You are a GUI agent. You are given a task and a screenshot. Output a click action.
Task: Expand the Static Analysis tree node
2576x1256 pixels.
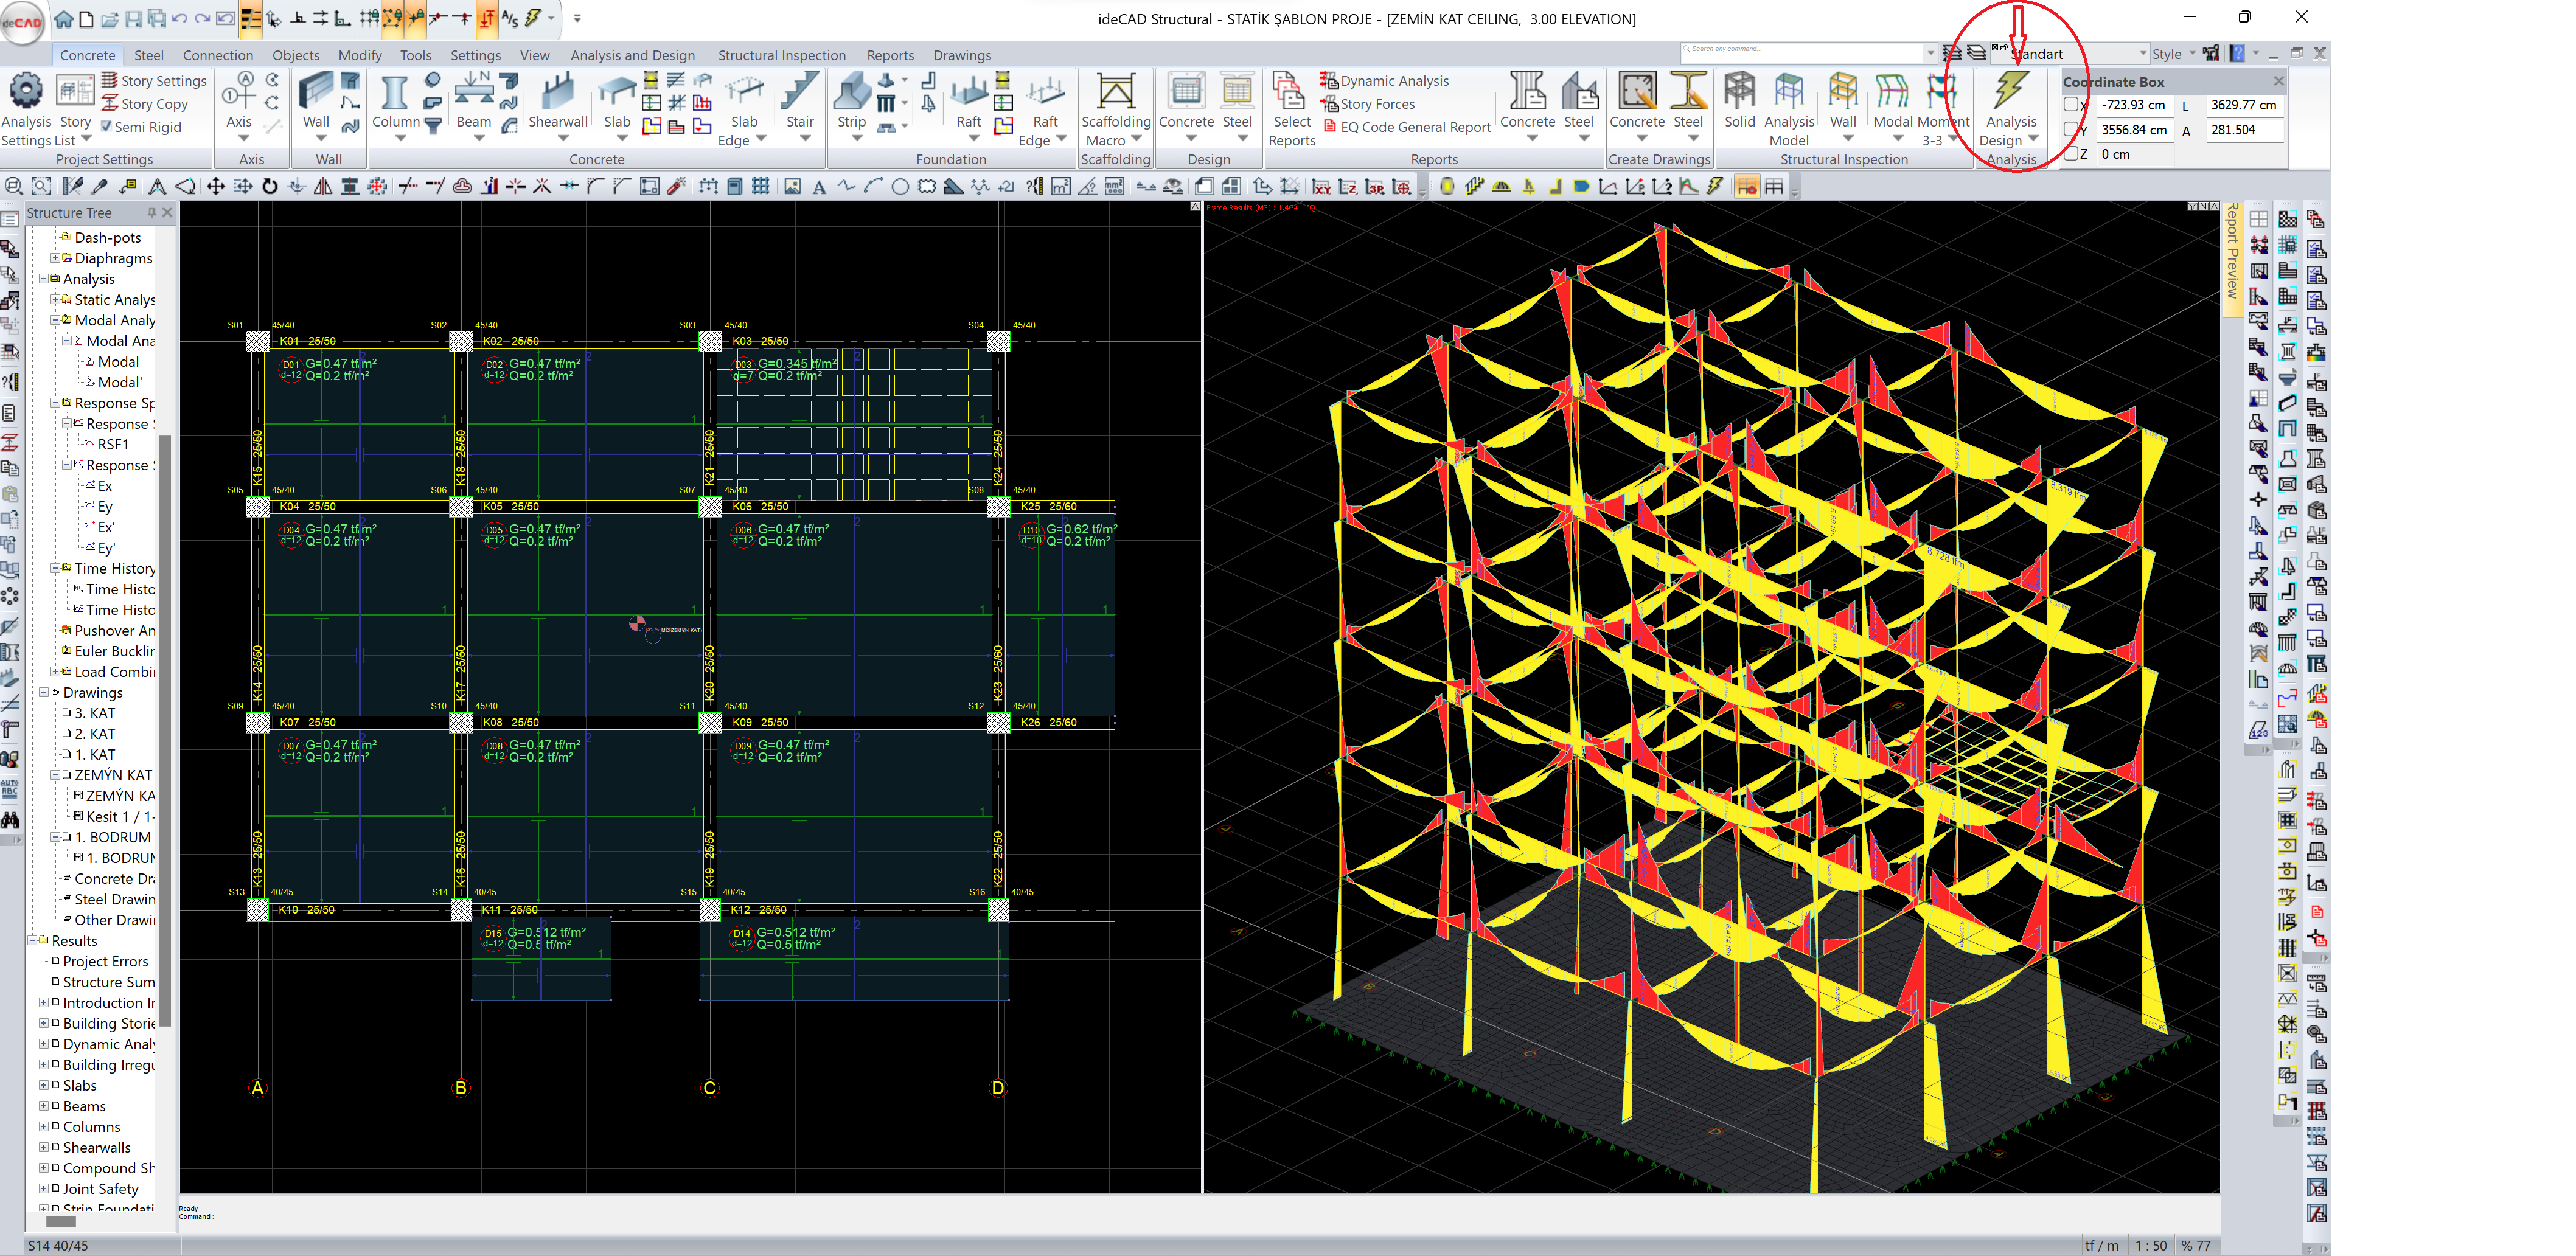(x=55, y=299)
